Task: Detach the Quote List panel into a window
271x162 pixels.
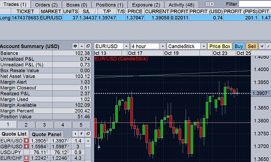Action: tap(88, 134)
